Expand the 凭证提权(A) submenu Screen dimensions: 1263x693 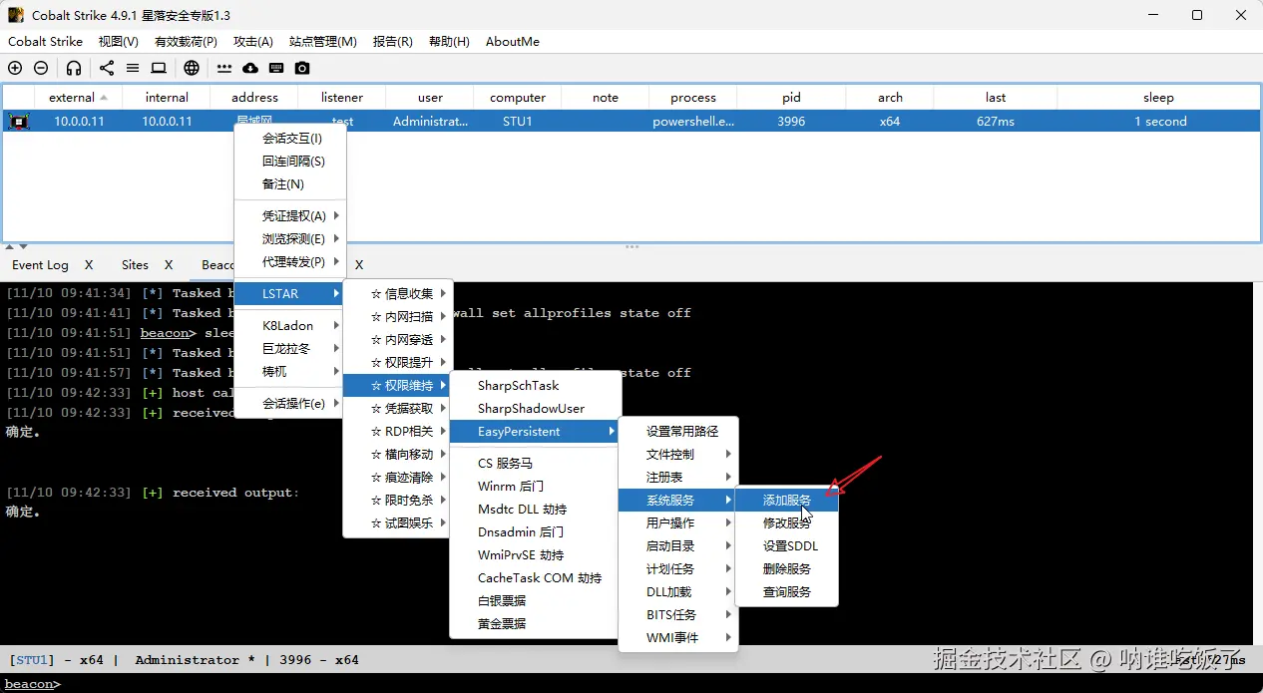click(290, 216)
